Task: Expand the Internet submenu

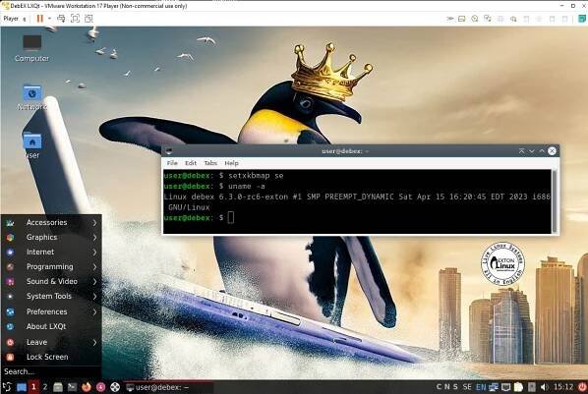Action: 51,252
